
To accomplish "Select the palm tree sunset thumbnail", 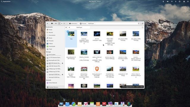I will 71,86.
